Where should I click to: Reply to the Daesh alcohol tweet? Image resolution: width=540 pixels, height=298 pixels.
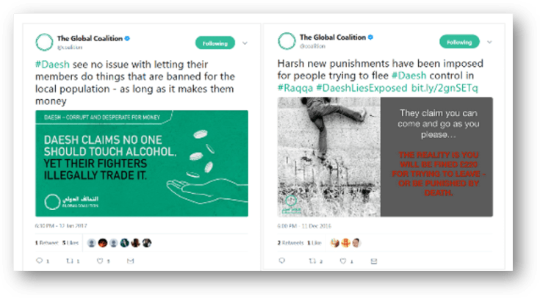40,261
